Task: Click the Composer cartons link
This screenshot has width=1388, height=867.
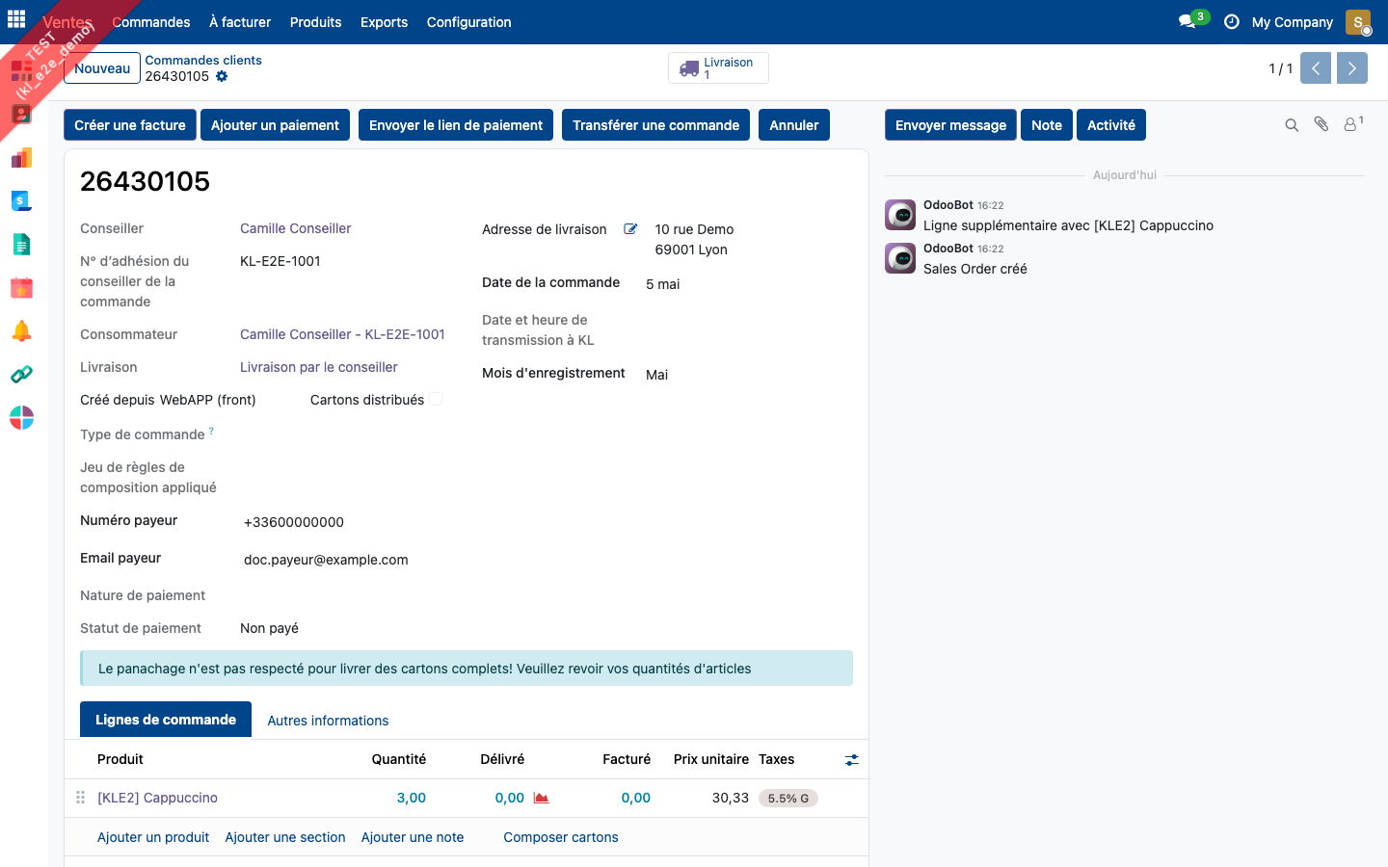Action: pyautogui.click(x=561, y=837)
